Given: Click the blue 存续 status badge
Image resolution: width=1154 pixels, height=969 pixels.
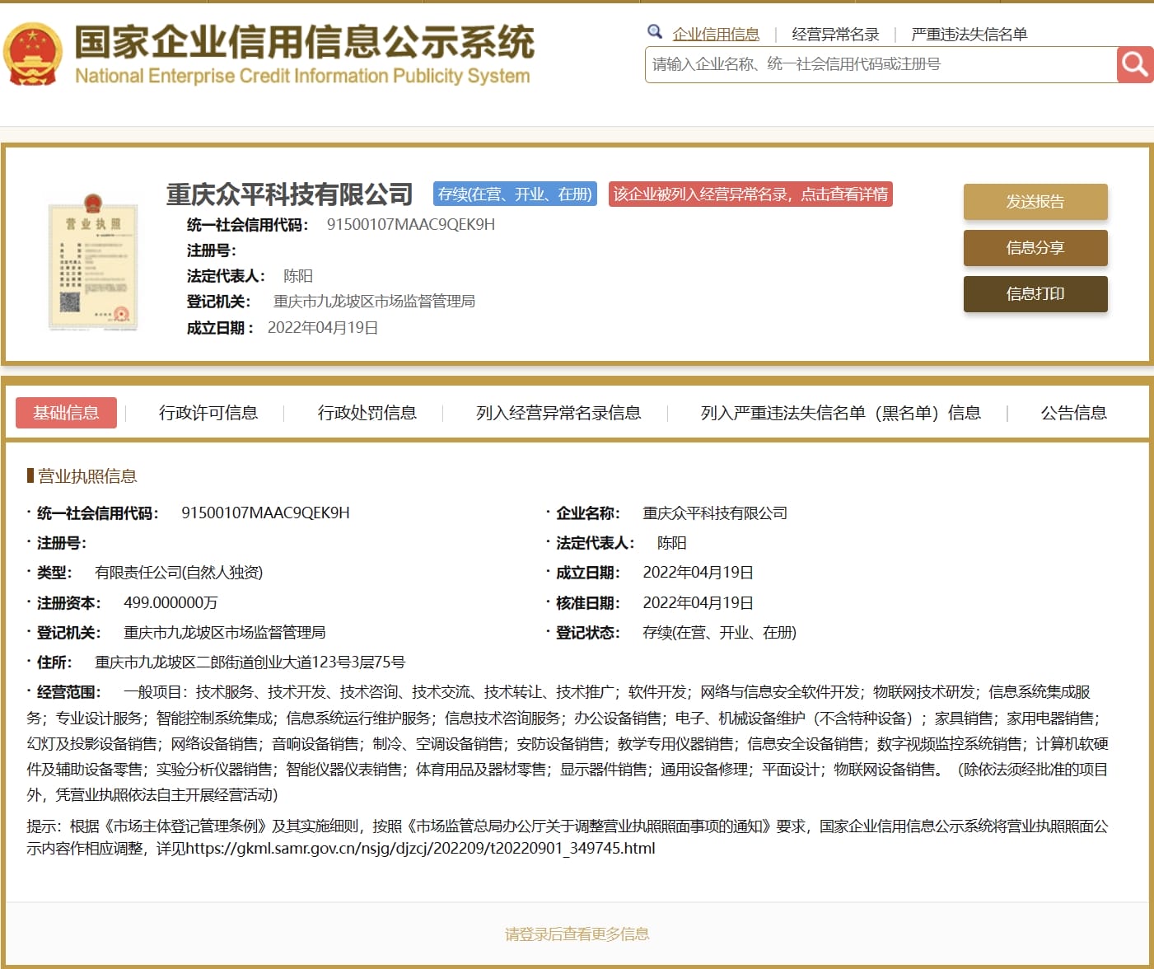Looking at the screenshot, I should 515,194.
